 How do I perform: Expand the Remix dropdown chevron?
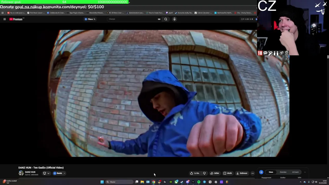64,173
